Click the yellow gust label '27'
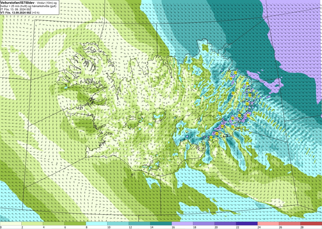The image size is (322, 229). click(x=235, y=73)
